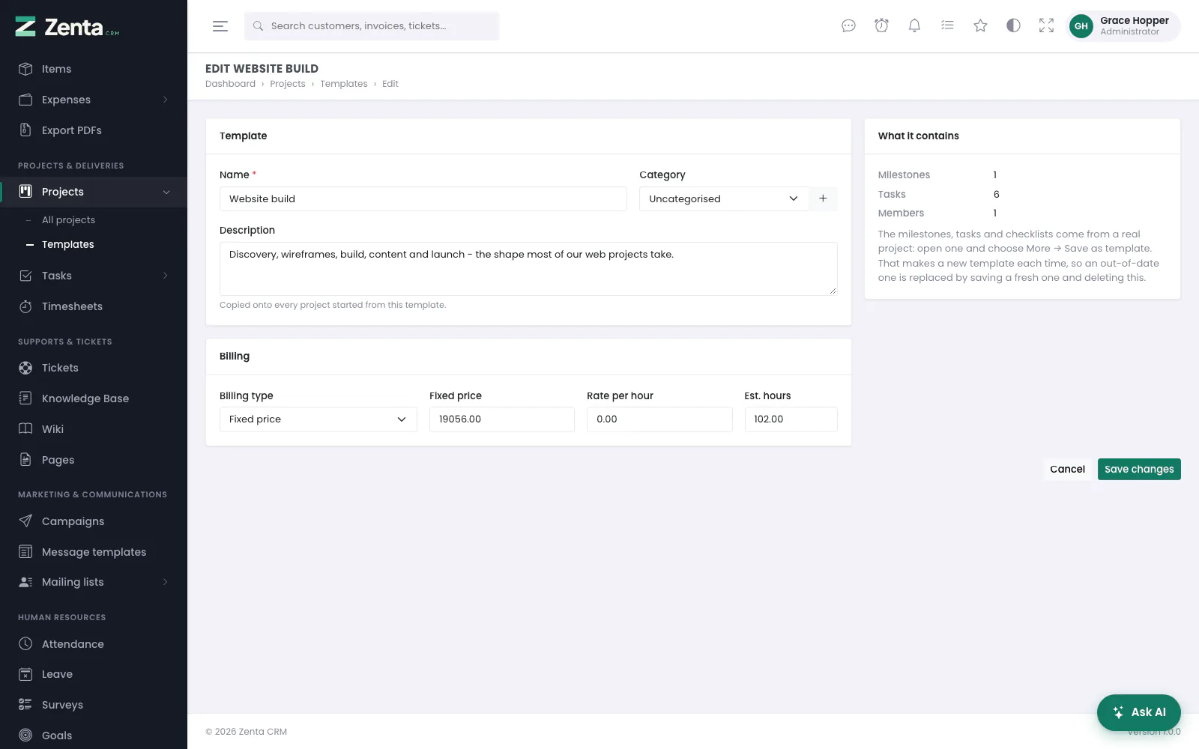
Task: Open Campaigns in the sidebar
Action: 94,521
